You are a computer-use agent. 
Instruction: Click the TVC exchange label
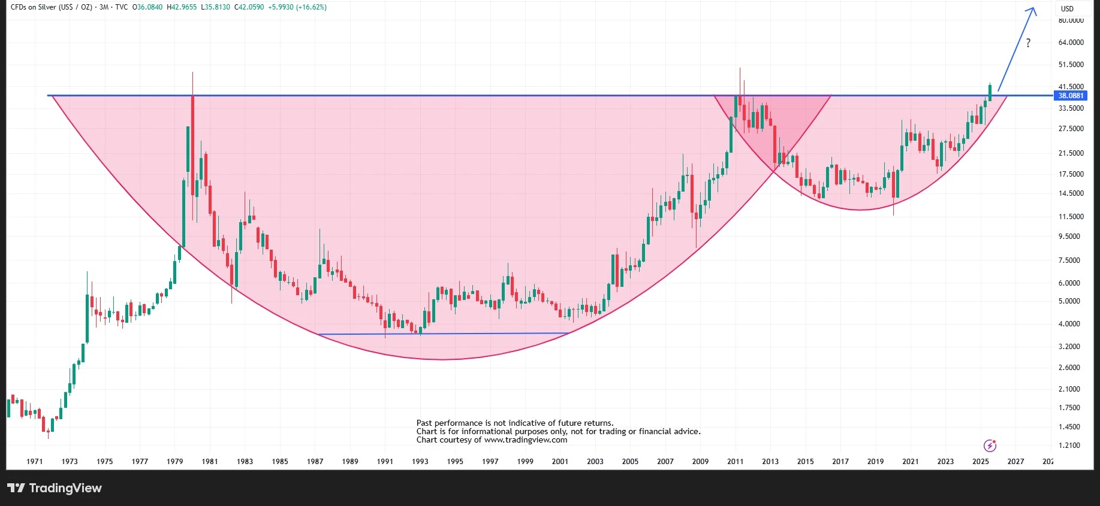[122, 7]
